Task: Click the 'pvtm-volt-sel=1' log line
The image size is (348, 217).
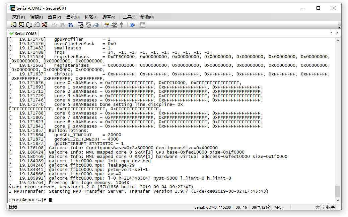Action: click(x=79, y=170)
